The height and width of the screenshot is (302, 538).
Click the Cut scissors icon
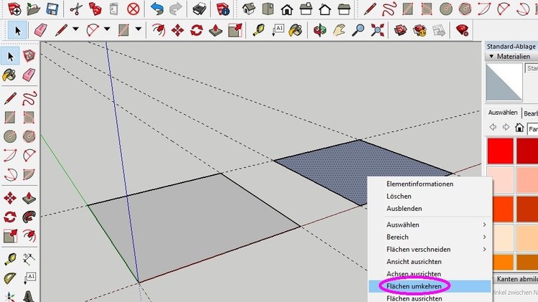(76, 9)
